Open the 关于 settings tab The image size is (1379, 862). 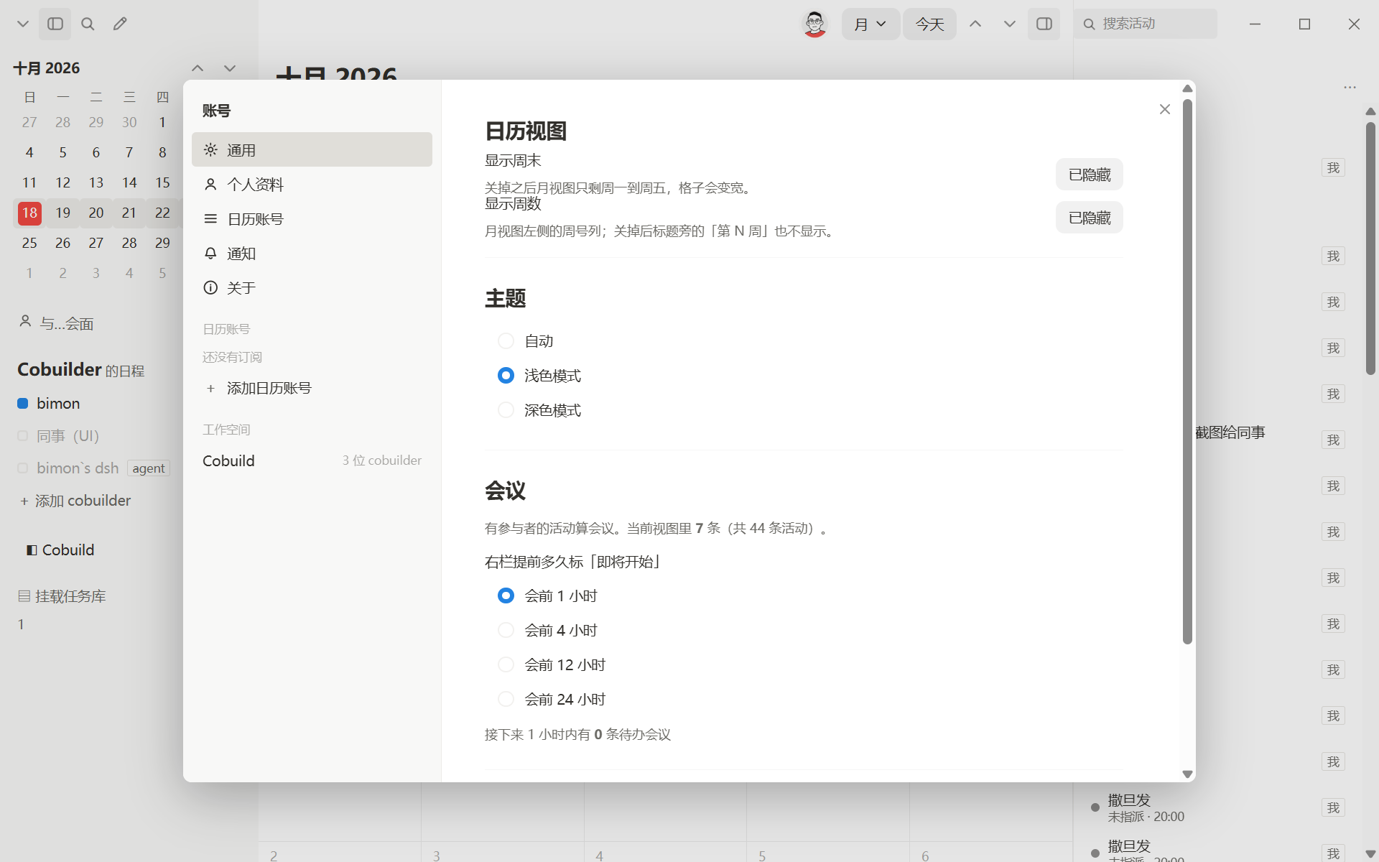tap(312, 288)
